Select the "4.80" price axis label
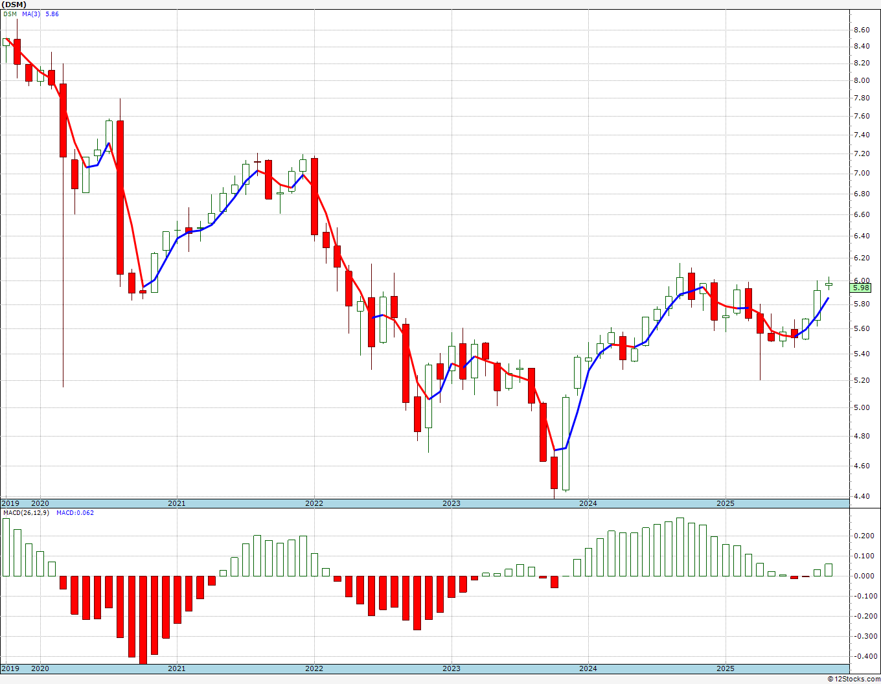The image size is (881, 684). point(862,436)
